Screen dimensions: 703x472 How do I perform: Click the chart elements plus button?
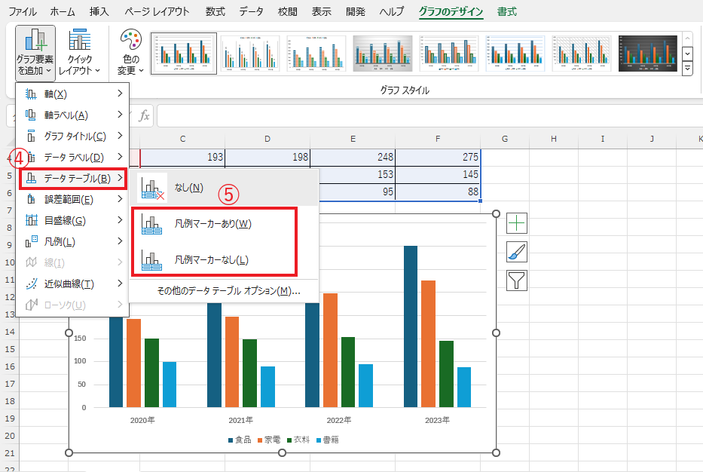coord(517,222)
